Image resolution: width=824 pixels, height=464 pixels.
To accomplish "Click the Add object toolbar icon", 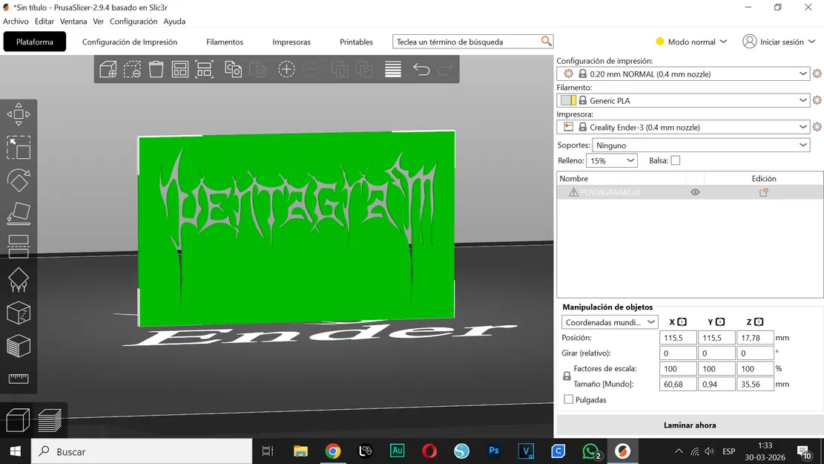I will (108, 69).
